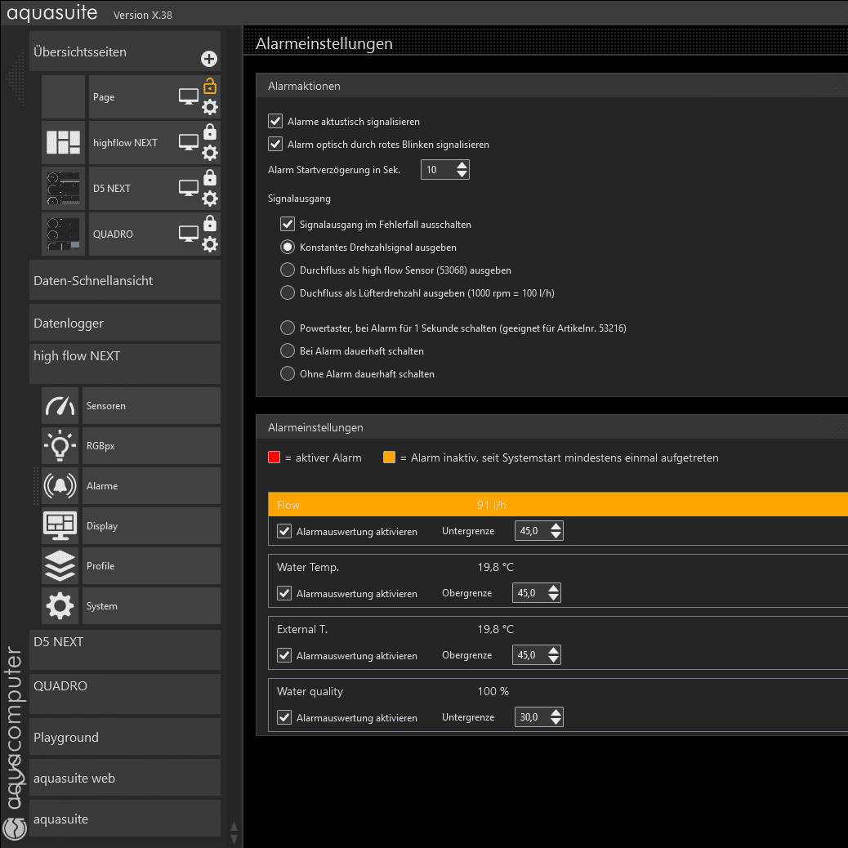
Task: Click the Display monitor icon
Action: (x=60, y=525)
